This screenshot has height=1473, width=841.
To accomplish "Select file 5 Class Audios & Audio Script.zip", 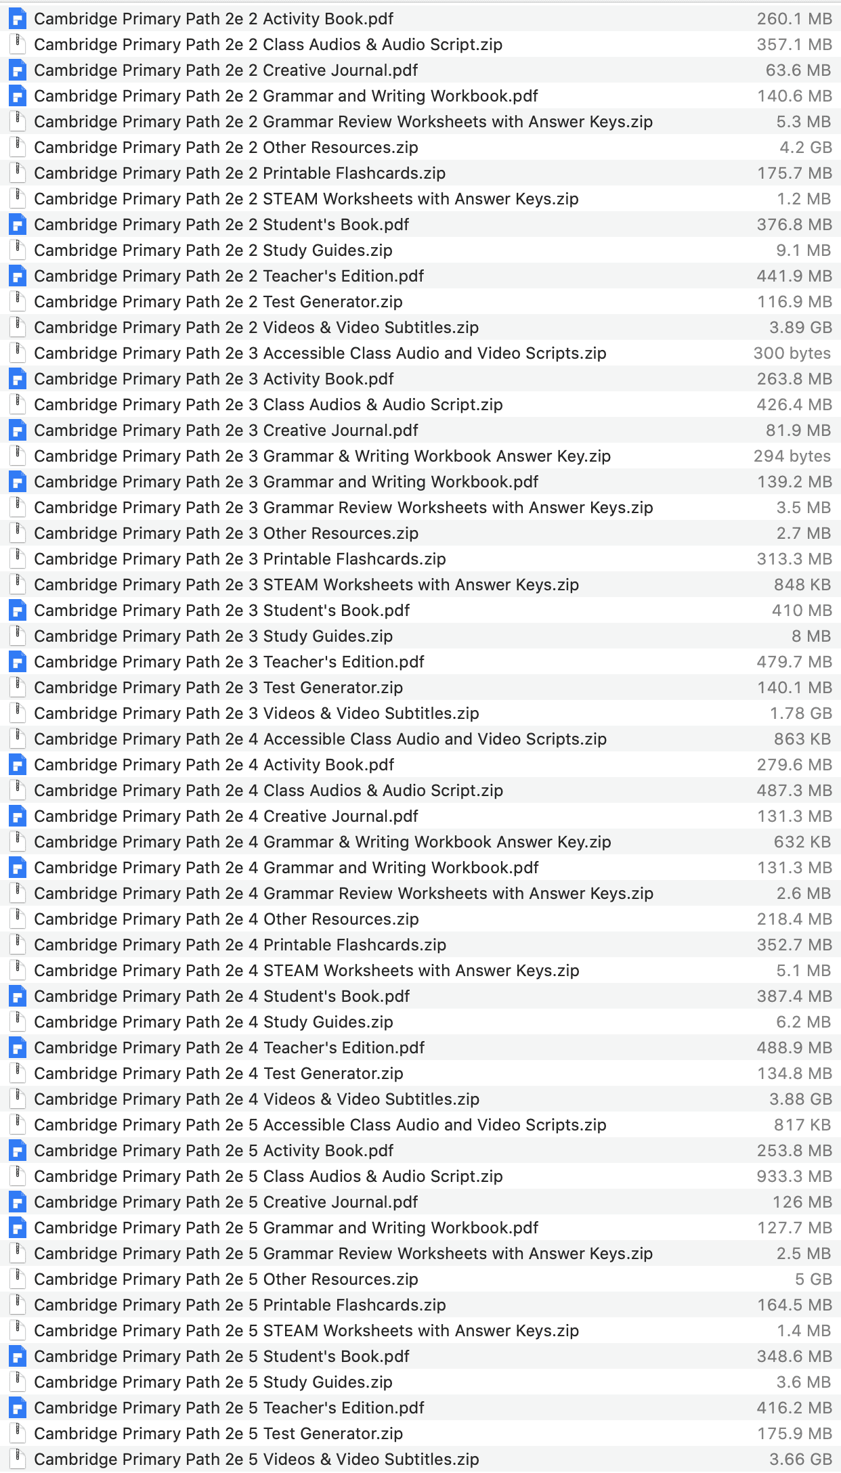I will click(420, 1177).
